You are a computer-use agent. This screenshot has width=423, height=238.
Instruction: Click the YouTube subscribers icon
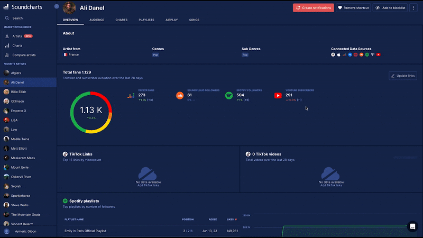tap(278, 96)
